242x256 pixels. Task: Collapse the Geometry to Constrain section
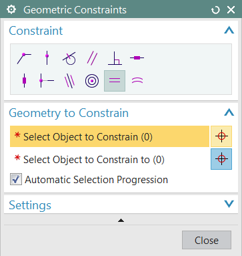(x=229, y=112)
